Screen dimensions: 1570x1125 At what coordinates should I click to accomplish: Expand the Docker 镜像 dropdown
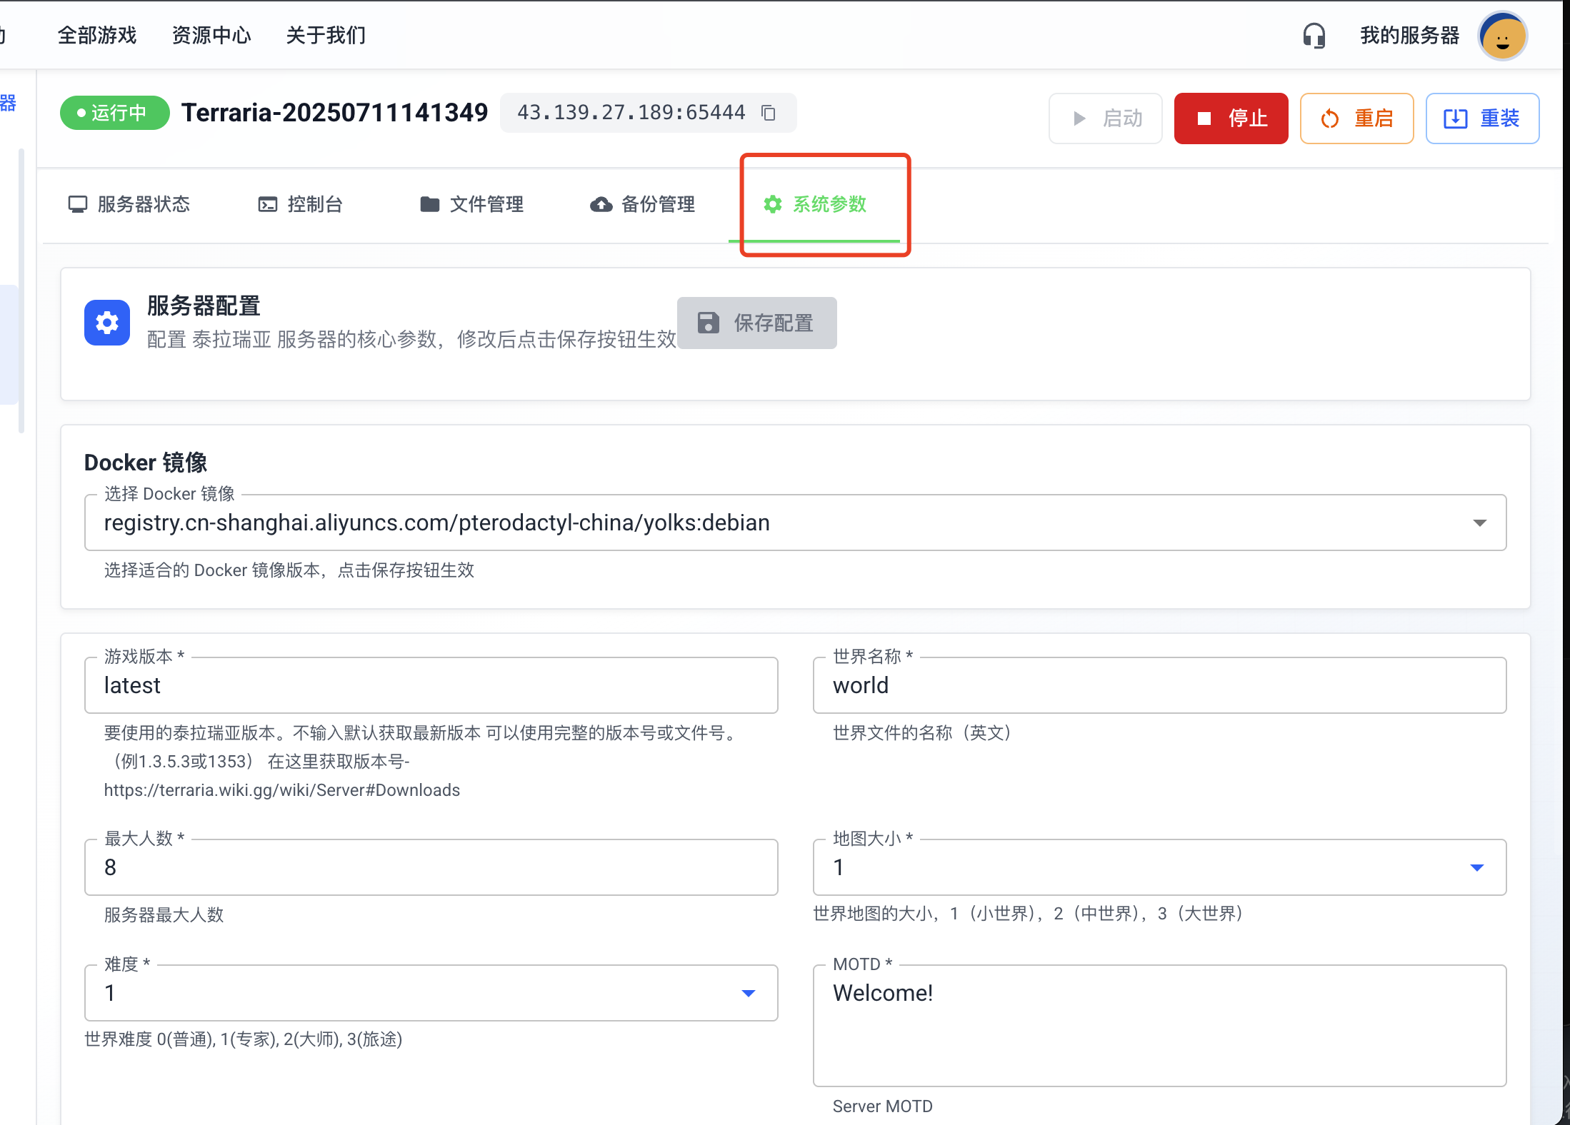(1479, 523)
